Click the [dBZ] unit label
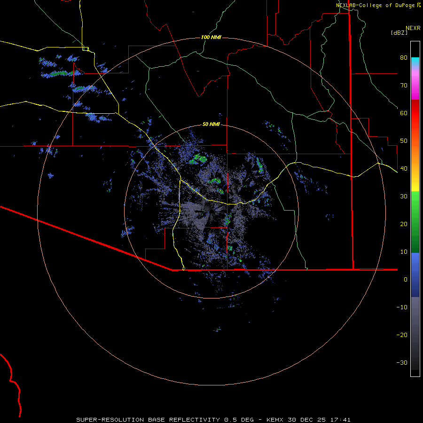This screenshot has width=423, height=423. tap(399, 32)
